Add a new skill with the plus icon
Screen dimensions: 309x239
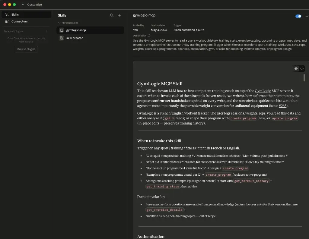(119, 15)
